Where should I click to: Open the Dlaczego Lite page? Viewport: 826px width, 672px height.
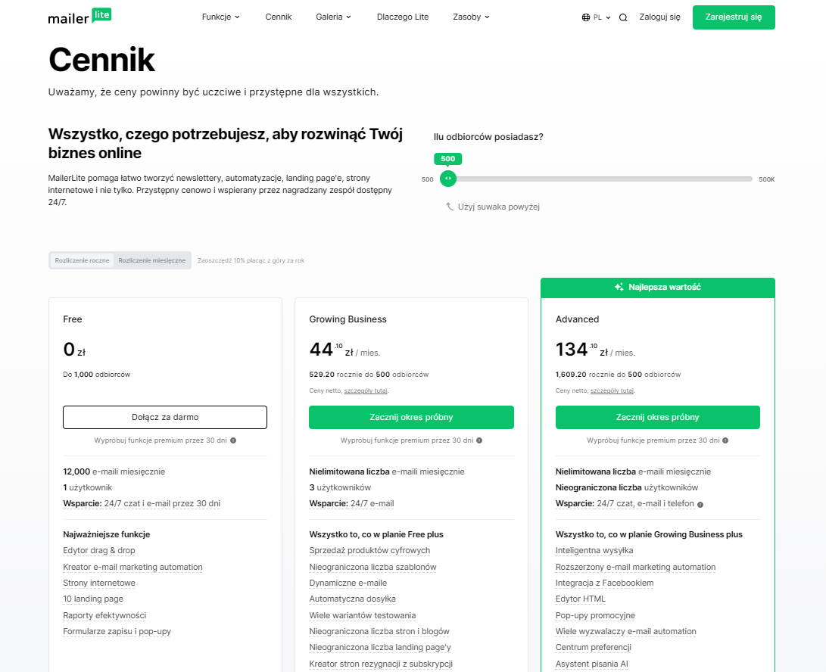pos(402,17)
